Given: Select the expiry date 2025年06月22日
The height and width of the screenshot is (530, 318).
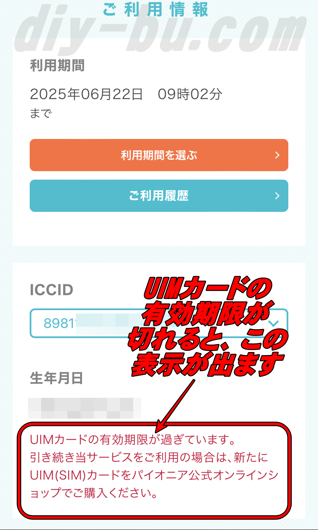Looking at the screenshot, I should pyautogui.click(x=86, y=94).
